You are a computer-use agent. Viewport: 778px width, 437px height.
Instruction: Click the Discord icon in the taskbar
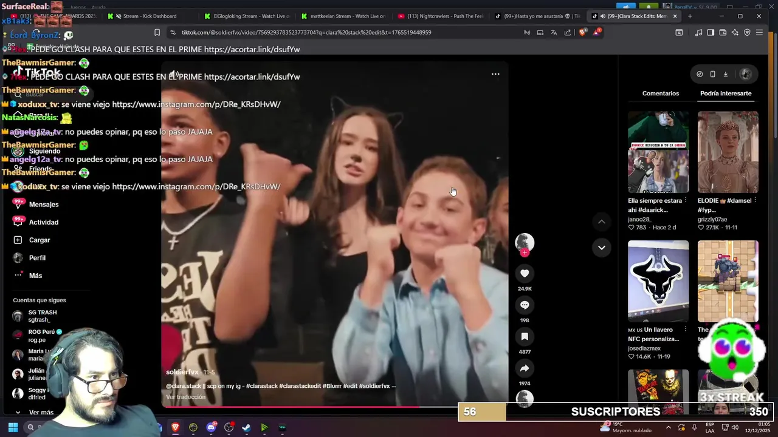211,427
